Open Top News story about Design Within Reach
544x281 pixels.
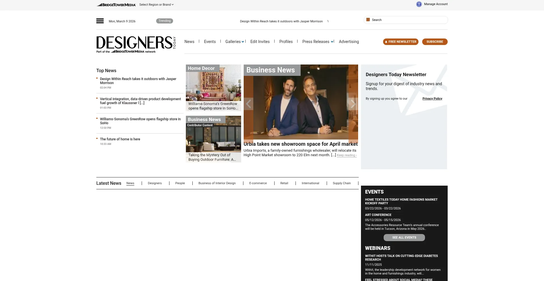pos(138,81)
